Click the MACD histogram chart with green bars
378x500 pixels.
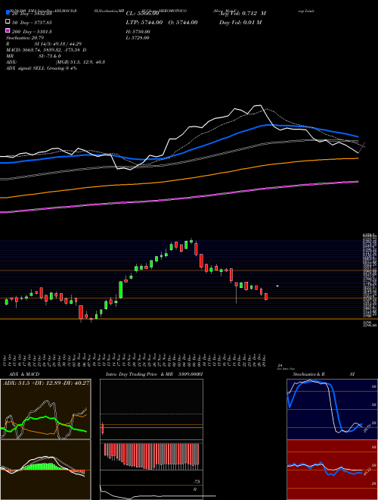click(45, 470)
